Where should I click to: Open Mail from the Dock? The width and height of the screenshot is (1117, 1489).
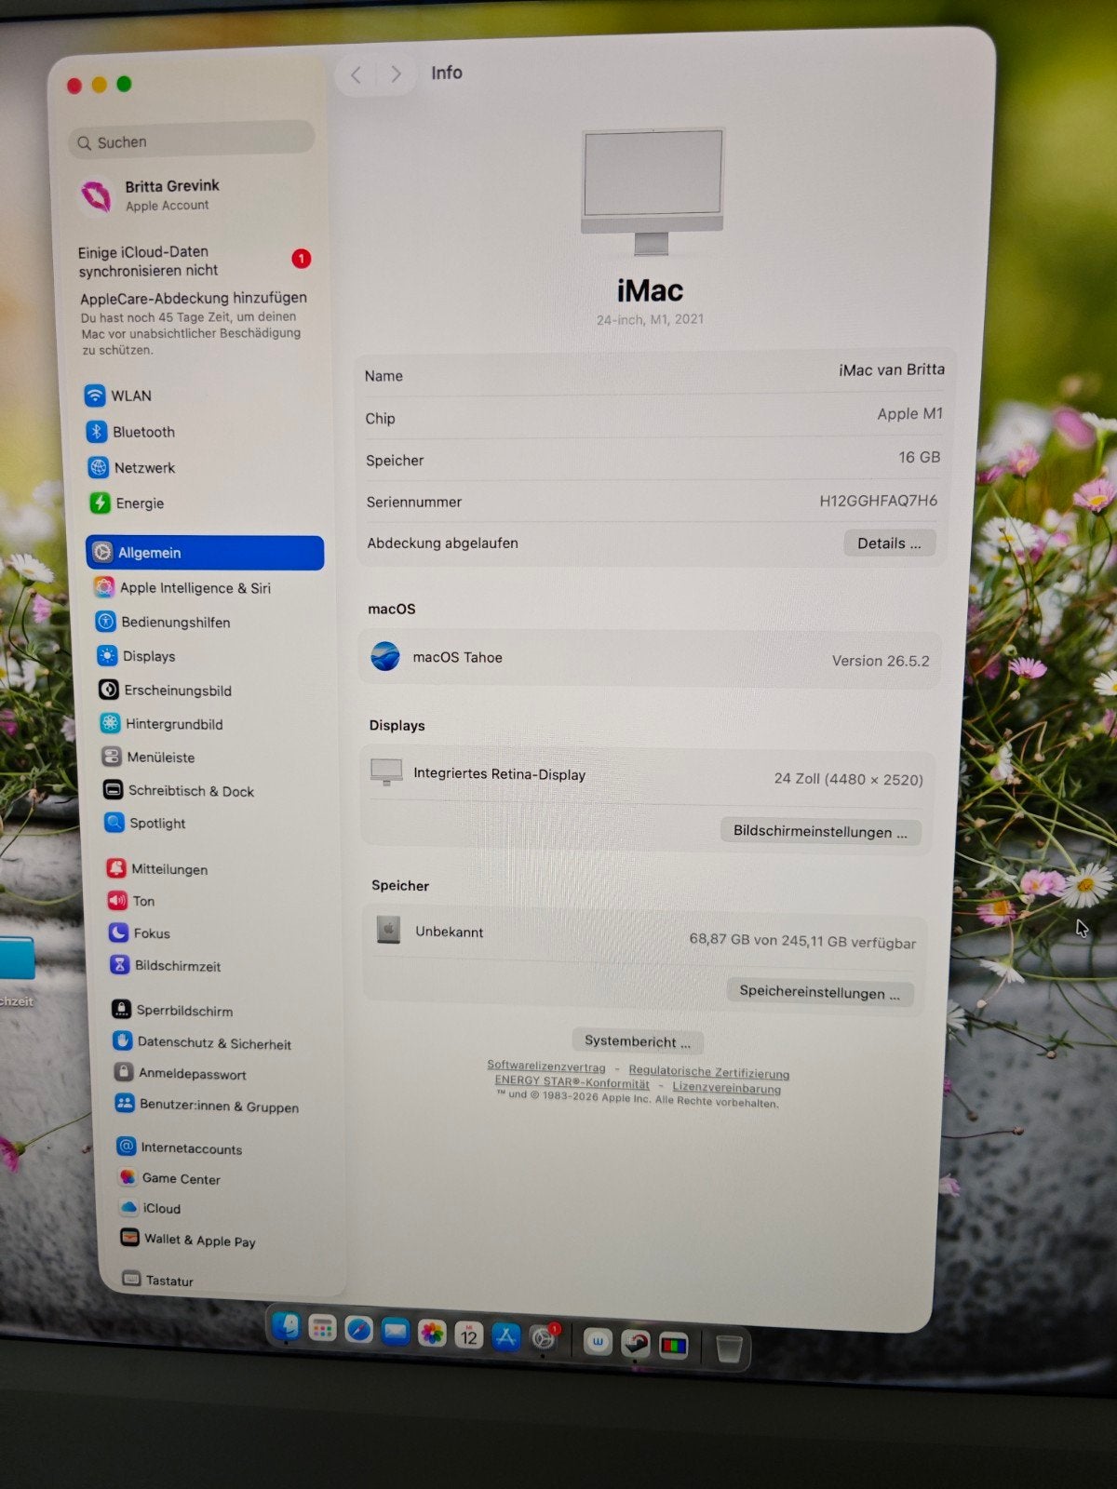396,1332
